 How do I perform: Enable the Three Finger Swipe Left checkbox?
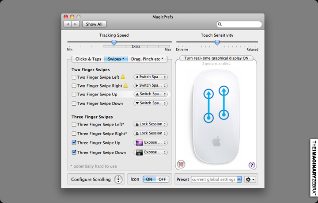[74, 125]
